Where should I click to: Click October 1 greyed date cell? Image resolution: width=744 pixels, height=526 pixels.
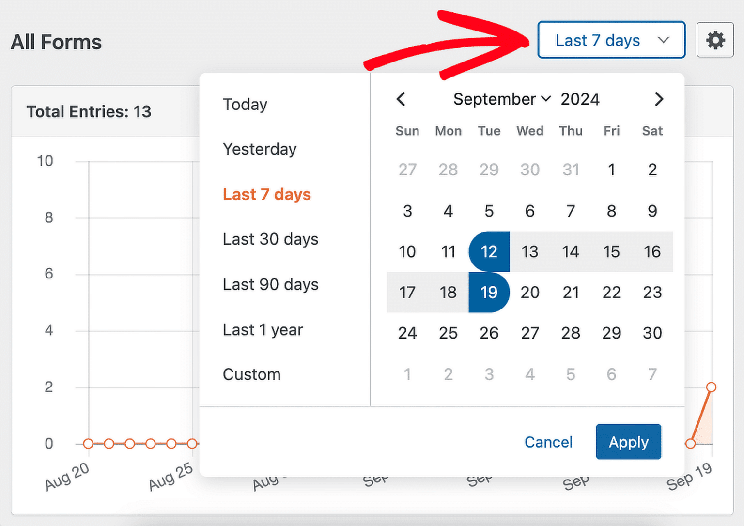coord(407,374)
